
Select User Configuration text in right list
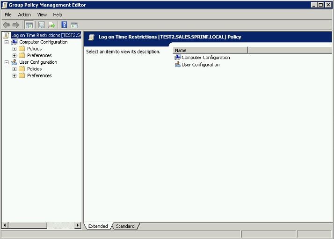201,65
